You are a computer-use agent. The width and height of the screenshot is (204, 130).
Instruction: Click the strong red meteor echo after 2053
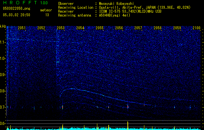tap(63, 107)
